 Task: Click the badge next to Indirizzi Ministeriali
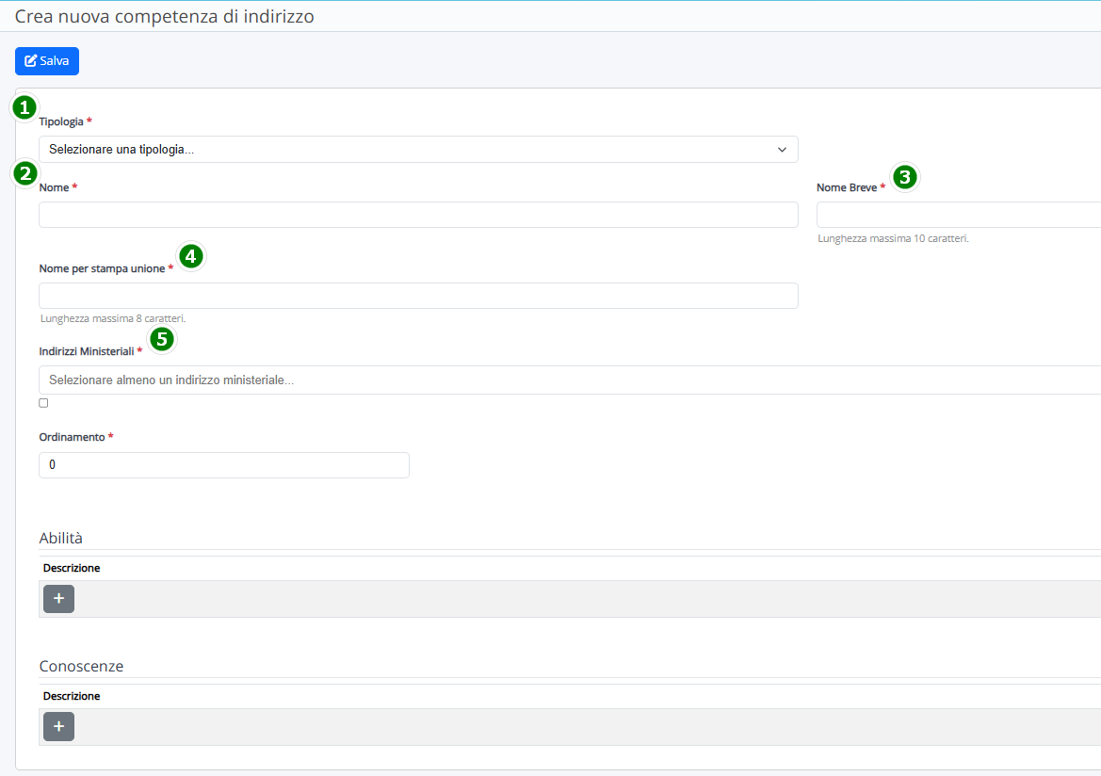click(162, 339)
